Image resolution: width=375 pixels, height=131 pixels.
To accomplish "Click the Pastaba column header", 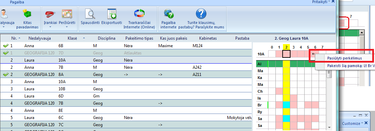I will [x=242, y=38].
